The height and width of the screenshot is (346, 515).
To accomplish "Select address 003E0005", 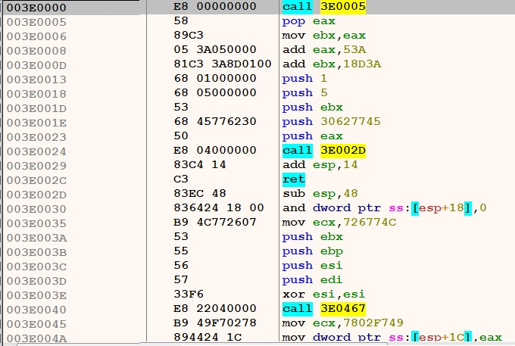I will click(x=36, y=22).
